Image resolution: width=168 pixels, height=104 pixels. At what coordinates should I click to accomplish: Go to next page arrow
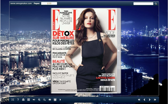[150, 100]
